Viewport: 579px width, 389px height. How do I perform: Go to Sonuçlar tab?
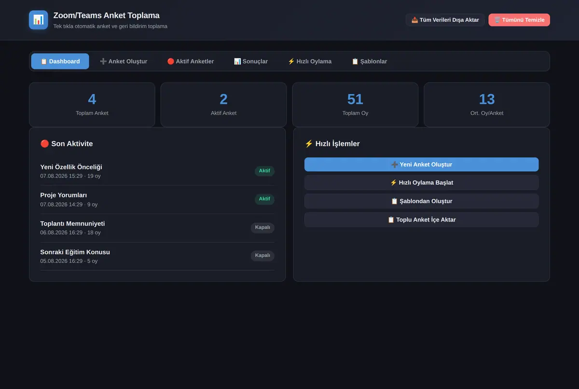251,61
